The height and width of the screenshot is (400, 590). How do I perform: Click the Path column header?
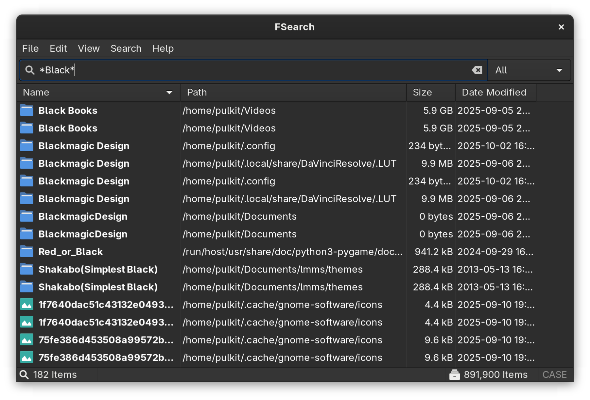[x=196, y=92]
